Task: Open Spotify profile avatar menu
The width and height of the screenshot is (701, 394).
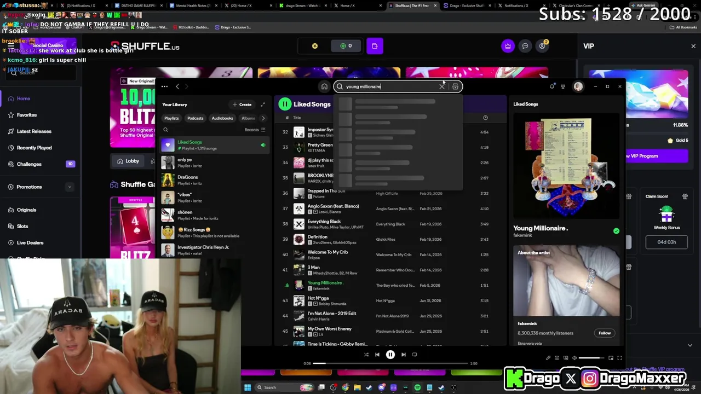Action: 578,86
